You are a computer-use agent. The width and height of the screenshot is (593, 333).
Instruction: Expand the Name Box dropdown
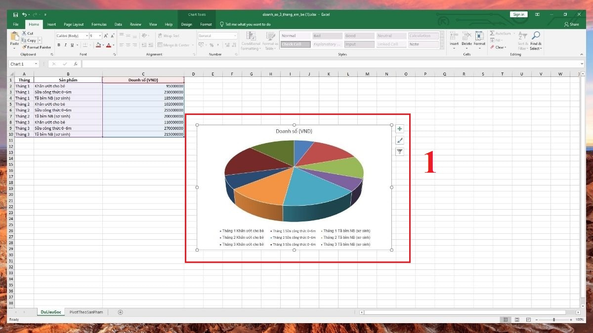tap(36, 64)
